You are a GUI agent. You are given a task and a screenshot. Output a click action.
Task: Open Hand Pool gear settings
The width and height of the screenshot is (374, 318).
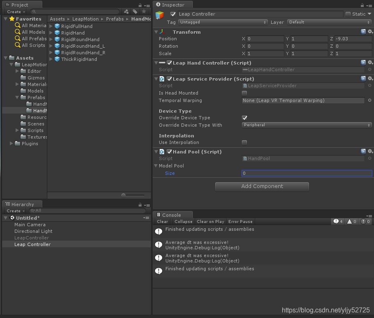(370, 151)
